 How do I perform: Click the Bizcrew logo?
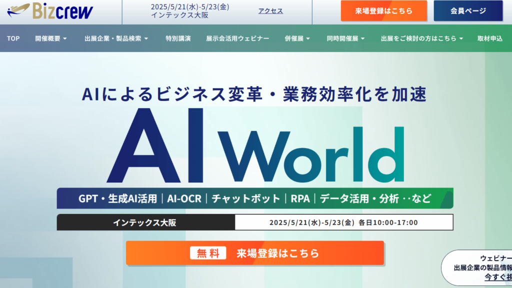pyautogui.click(x=50, y=11)
